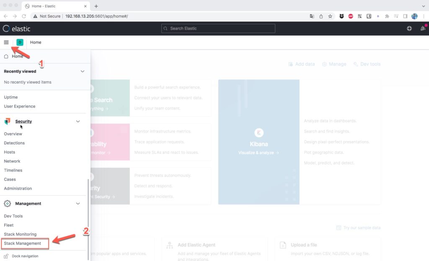
Task: Click the Dock navigation lock icon
Action: pyautogui.click(x=6, y=256)
